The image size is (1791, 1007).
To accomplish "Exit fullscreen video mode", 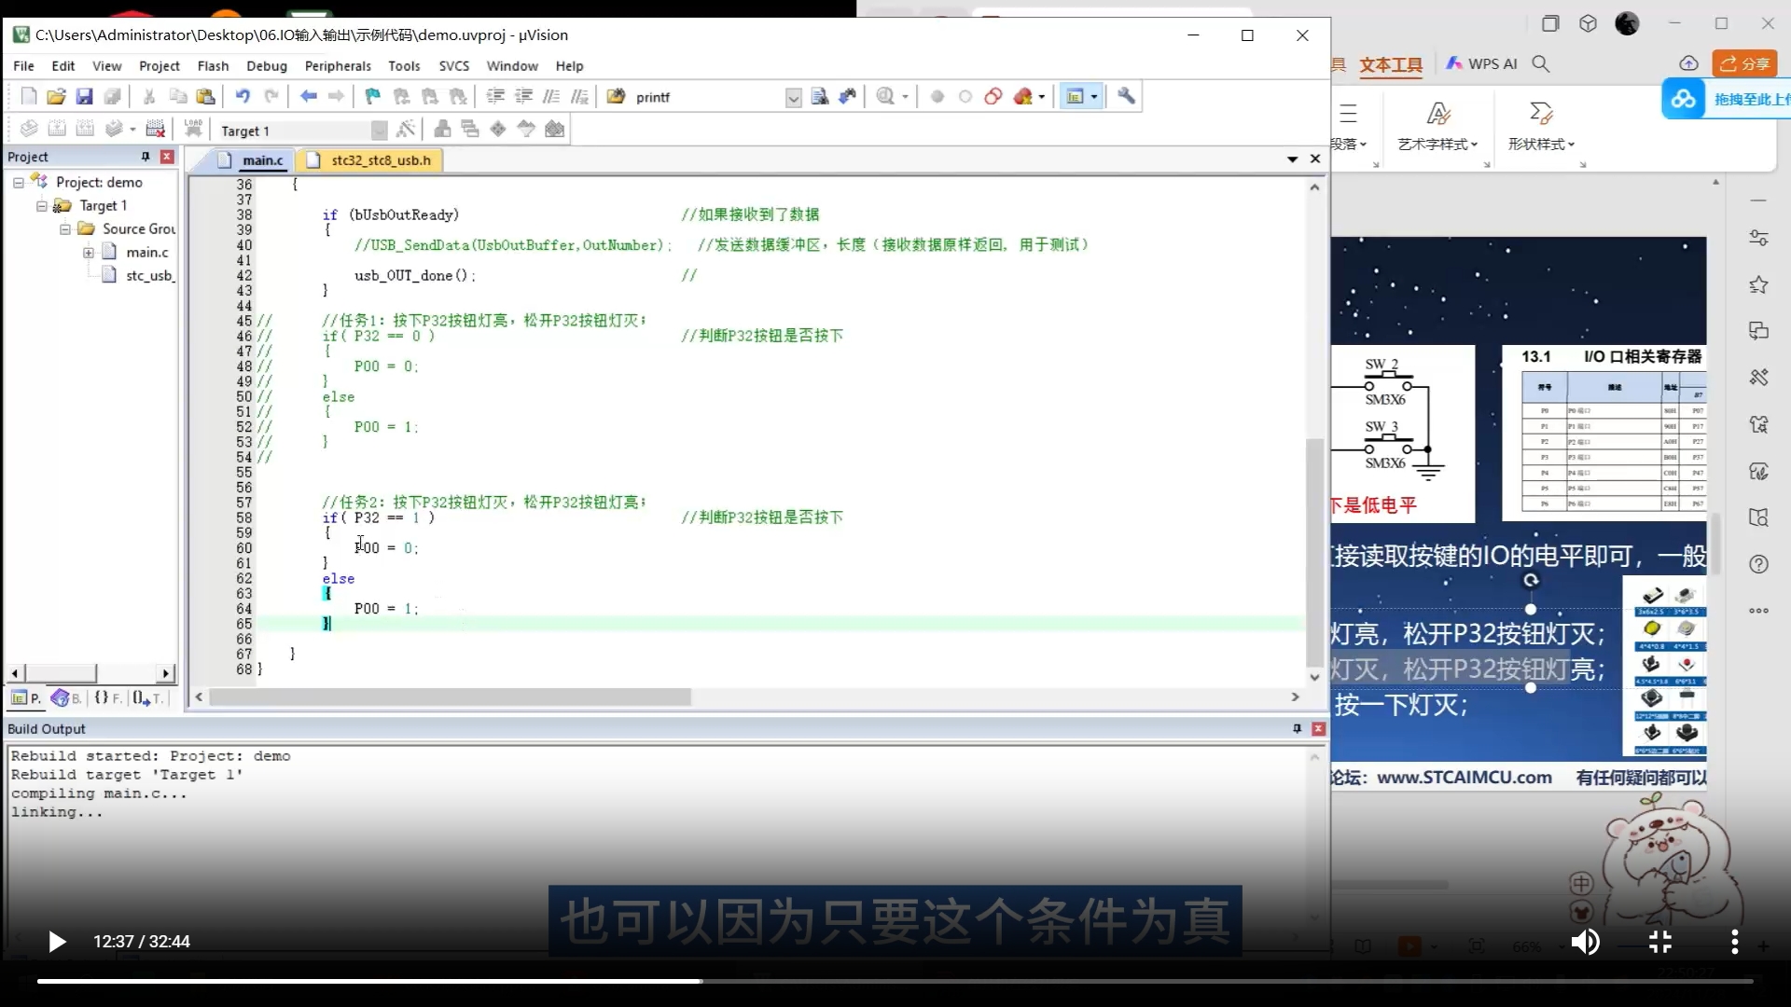I will tap(1660, 942).
